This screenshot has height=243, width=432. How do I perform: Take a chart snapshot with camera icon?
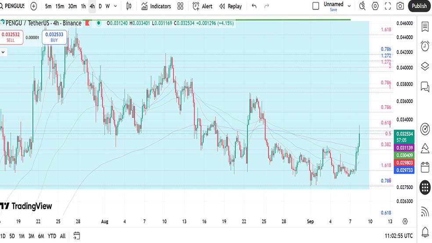[400, 6]
